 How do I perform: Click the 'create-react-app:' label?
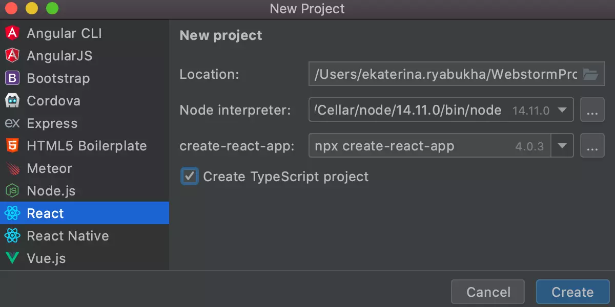point(237,146)
